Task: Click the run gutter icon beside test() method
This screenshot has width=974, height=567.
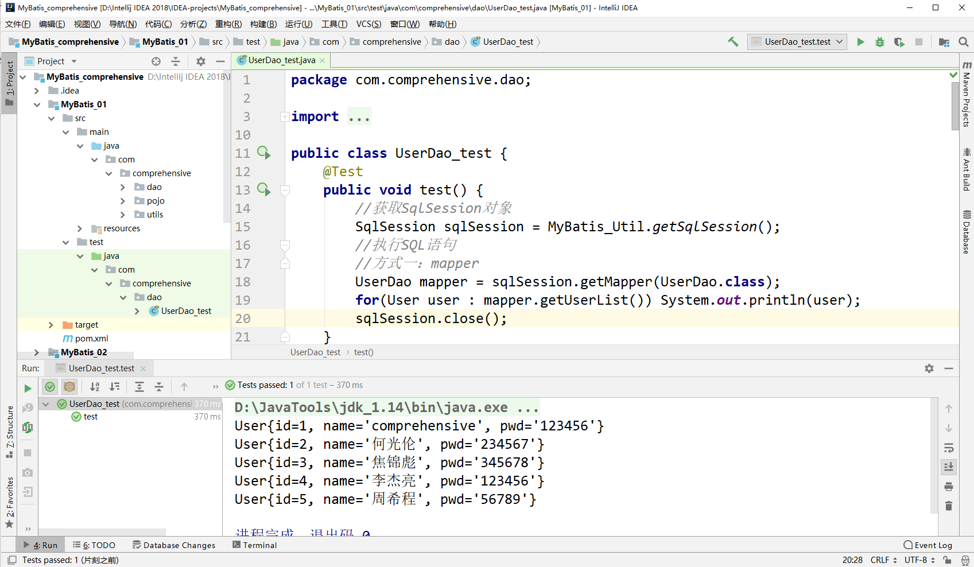Action: [263, 189]
